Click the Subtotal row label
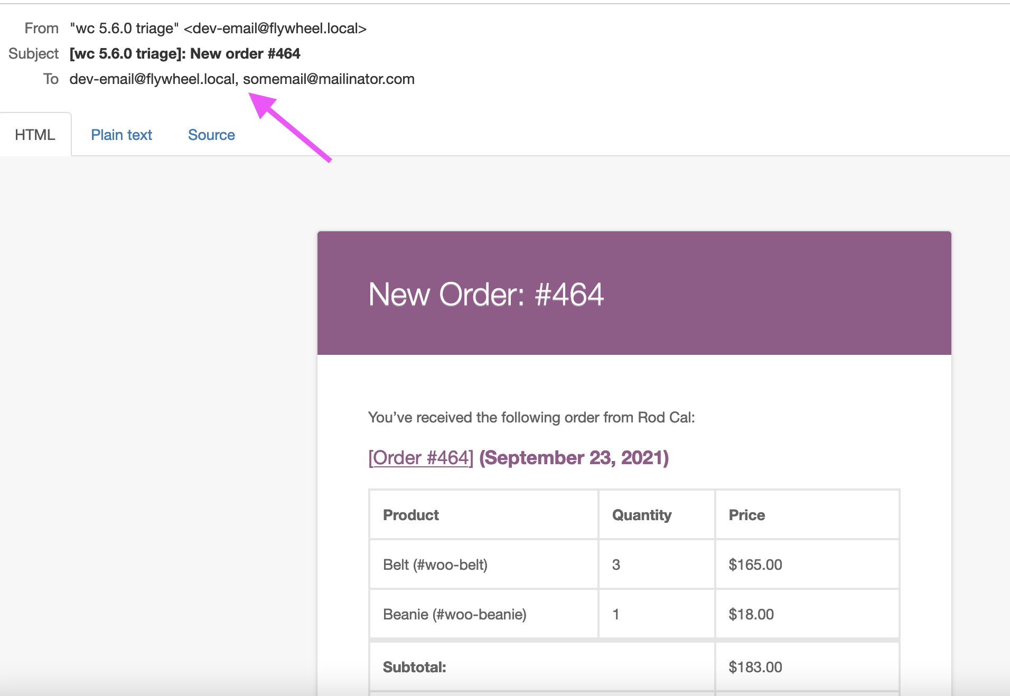The height and width of the screenshot is (696, 1010). pos(414,666)
